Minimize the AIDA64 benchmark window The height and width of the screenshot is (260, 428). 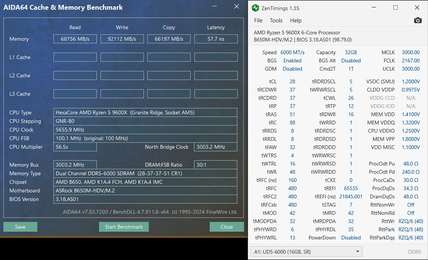pyautogui.click(x=215, y=6)
